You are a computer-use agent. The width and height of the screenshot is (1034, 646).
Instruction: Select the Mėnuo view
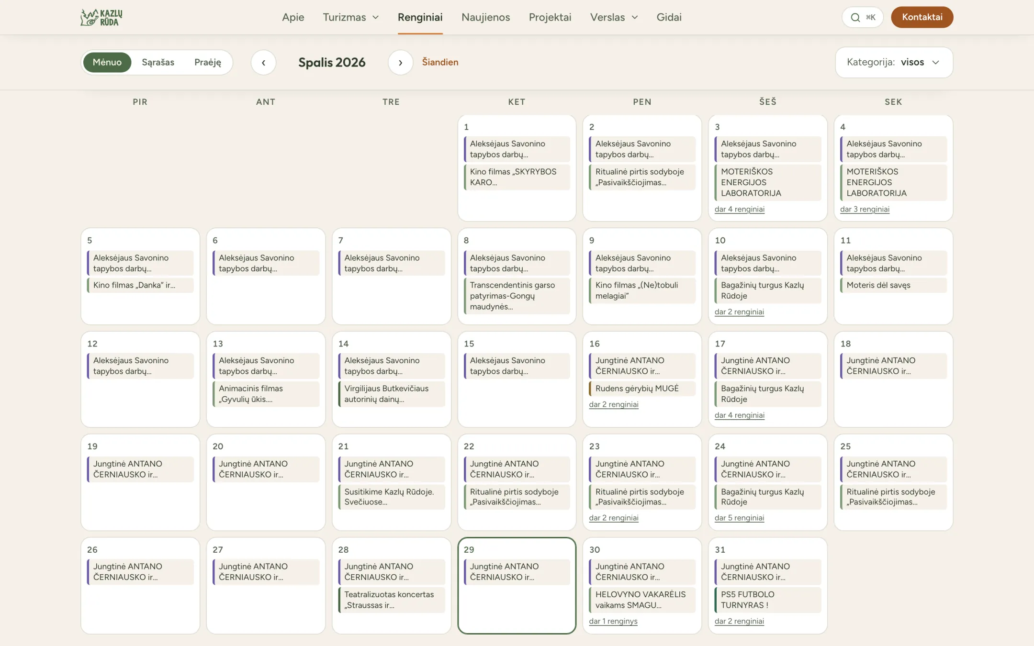(x=107, y=62)
